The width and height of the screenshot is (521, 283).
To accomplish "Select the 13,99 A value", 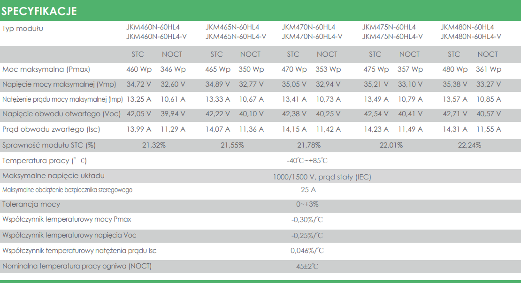I will click(x=139, y=129).
